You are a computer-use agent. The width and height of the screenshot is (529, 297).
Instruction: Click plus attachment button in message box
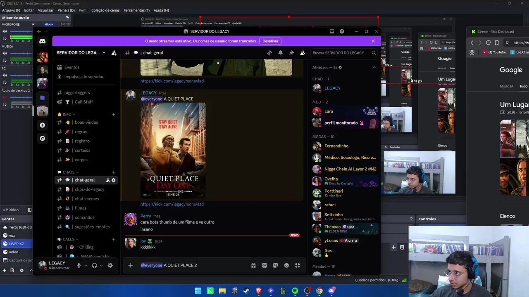[x=131, y=265]
